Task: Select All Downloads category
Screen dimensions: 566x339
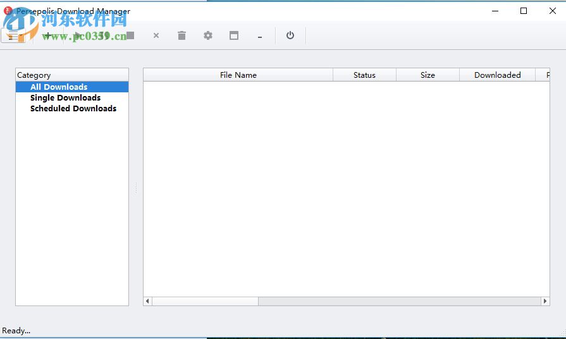Action: coord(72,87)
